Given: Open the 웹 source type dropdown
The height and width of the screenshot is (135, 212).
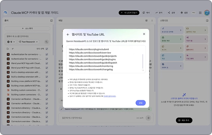Looking at the screenshot, I should 11,42.
